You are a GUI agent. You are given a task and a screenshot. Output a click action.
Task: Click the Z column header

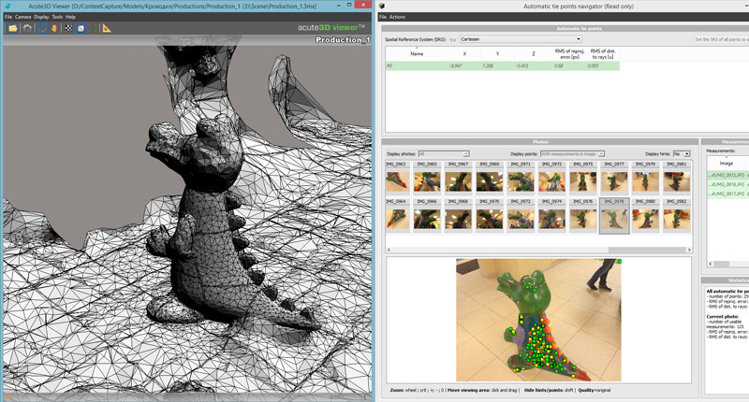[534, 54]
